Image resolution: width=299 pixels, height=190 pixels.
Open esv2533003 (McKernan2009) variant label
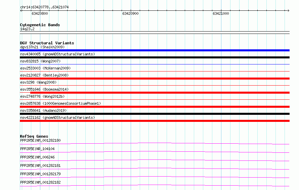(x=45, y=68)
